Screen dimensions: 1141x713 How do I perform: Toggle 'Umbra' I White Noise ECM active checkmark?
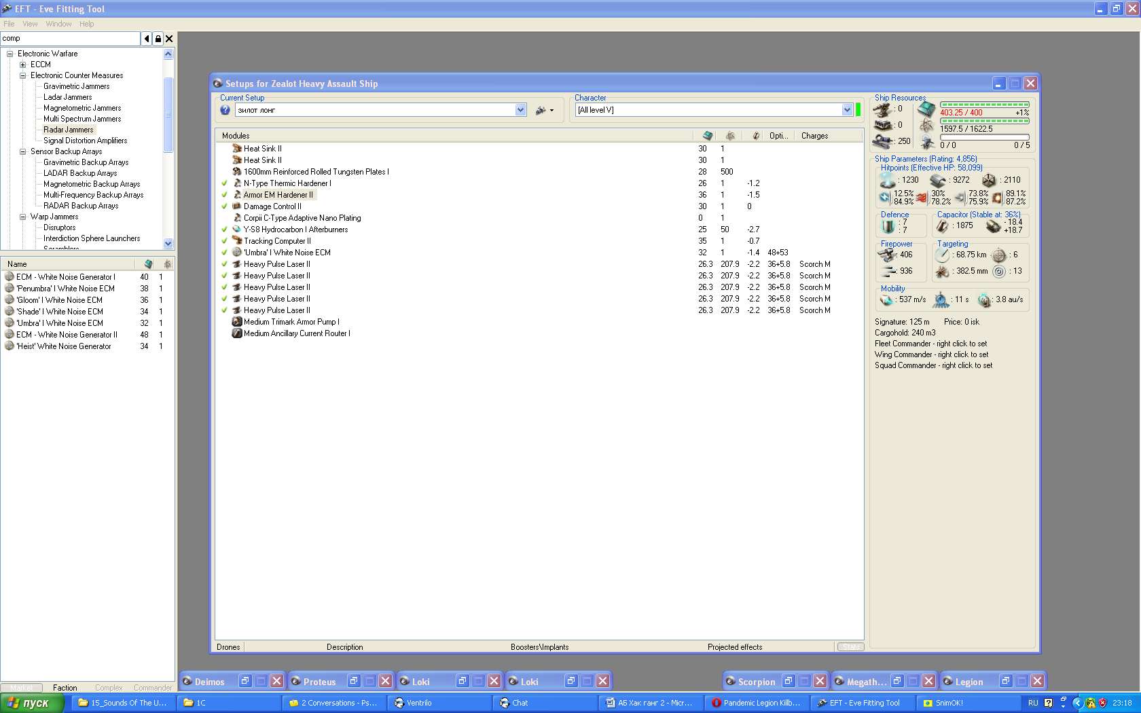pyautogui.click(x=224, y=253)
